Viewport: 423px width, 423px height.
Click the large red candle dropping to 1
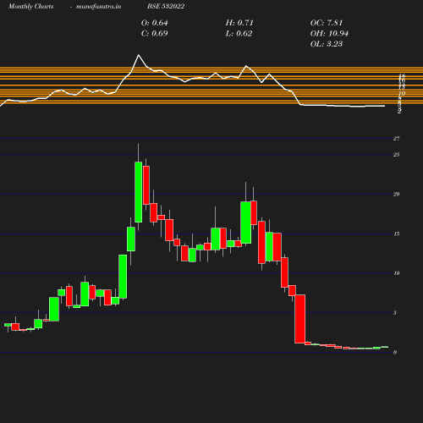pyautogui.click(x=300, y=319)
